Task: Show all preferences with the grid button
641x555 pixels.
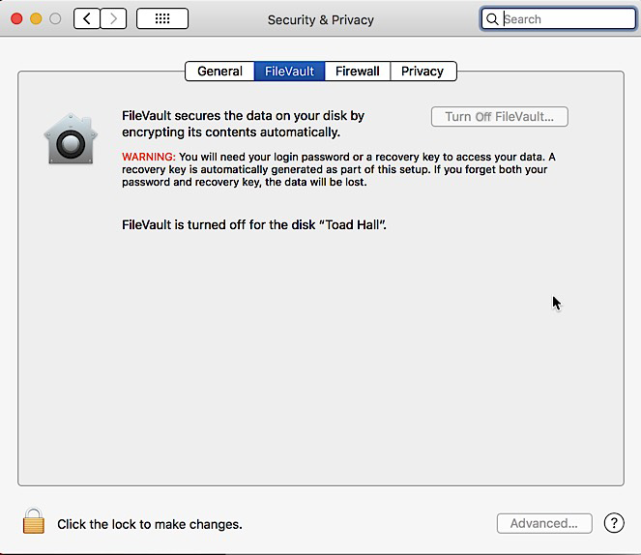Action: pyautogui.click(x=162, y=18)
